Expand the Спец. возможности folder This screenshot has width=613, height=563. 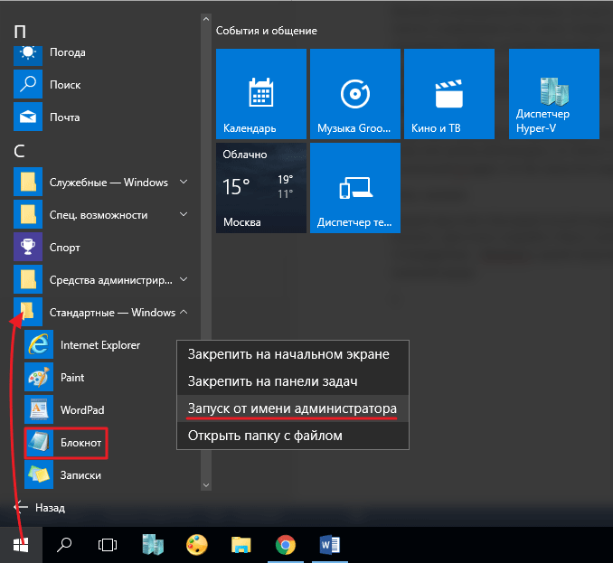pos(102,215)
